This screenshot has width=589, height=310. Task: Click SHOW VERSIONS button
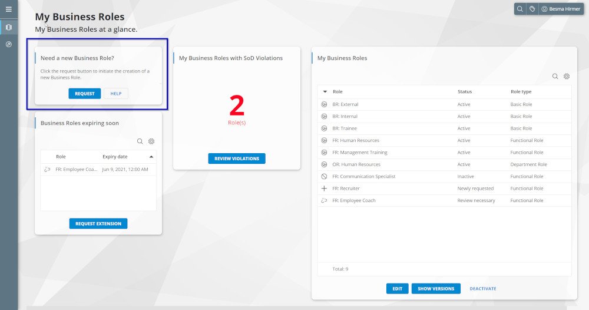436,289
